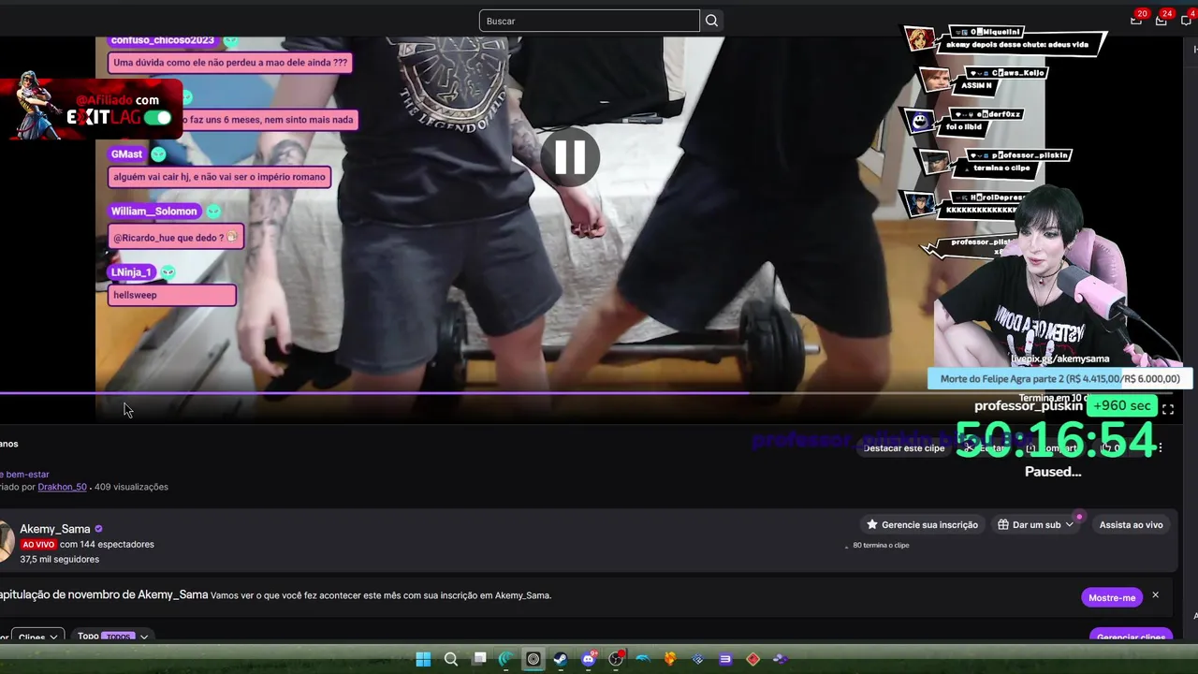Image resolution: width=1198 pixels, height=674 pixels.
Task: Open Steam from taskbar
Action: point(561,659)
